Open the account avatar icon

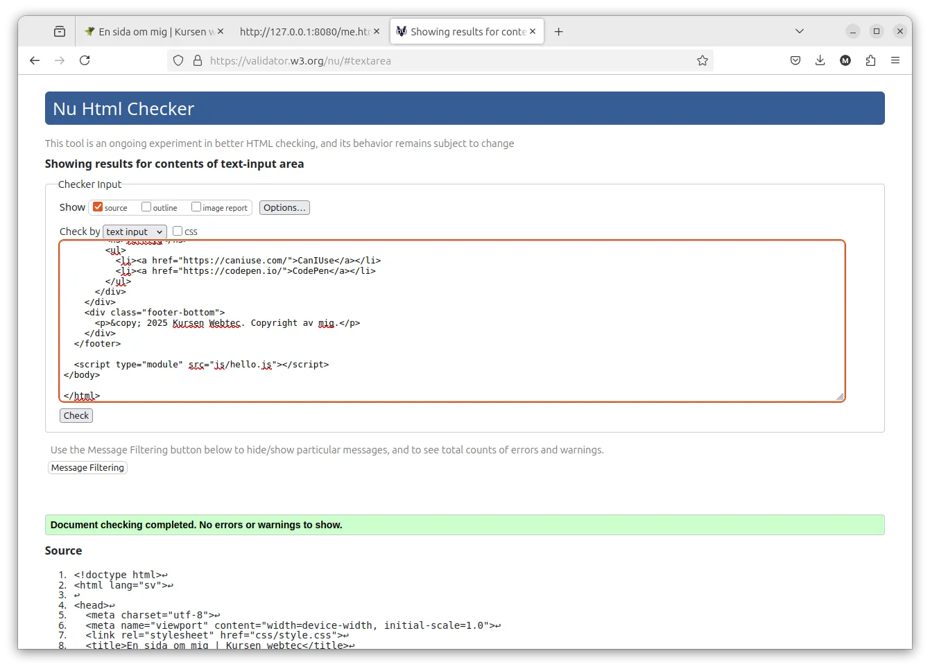(x=845, y=60)
